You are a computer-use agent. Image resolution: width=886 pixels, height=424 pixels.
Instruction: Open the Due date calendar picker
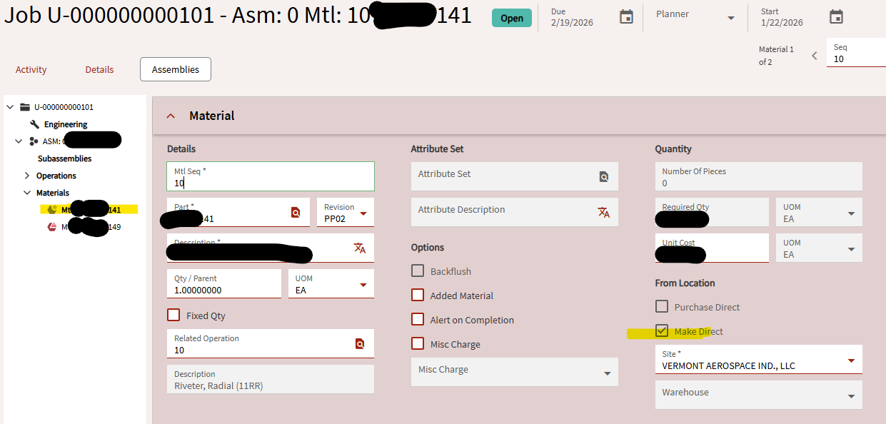626,17
